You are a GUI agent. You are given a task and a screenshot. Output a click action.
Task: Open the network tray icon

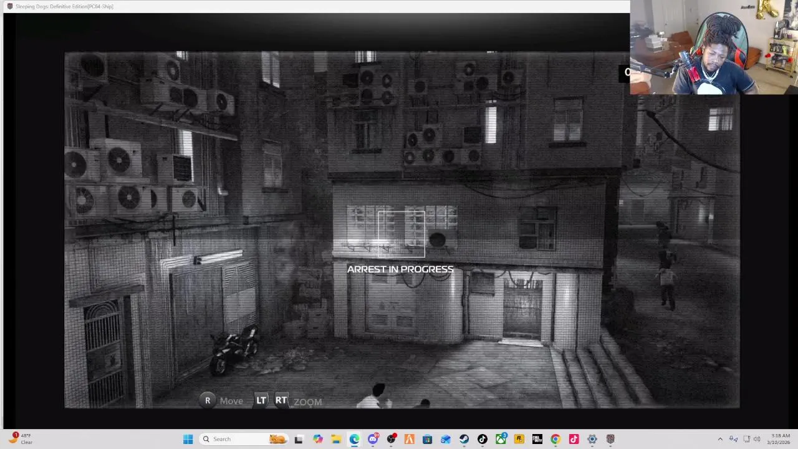click(747, 439)
